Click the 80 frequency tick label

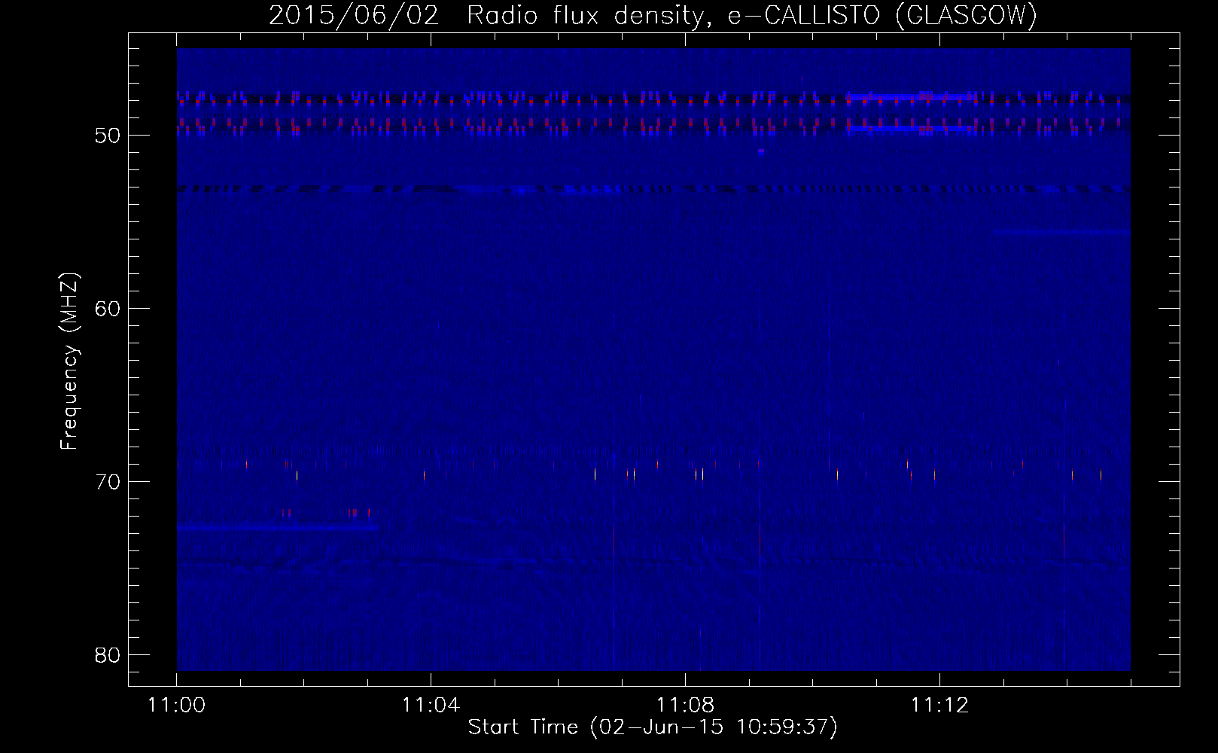108,655
